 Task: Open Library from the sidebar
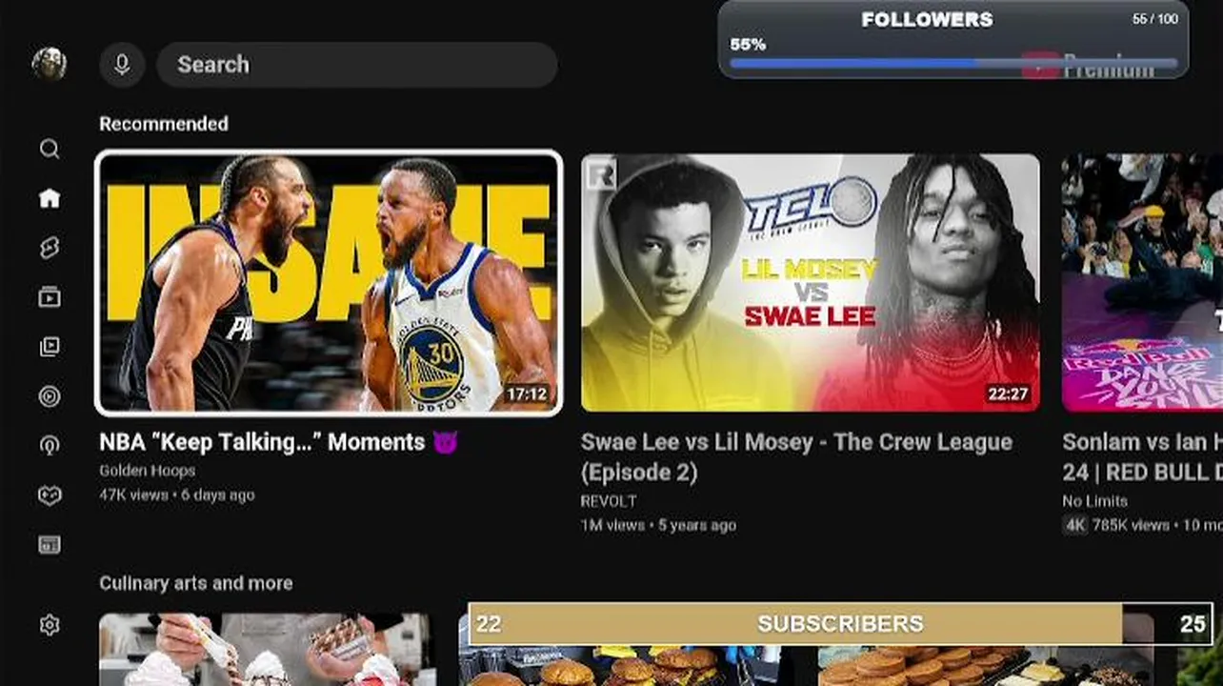50,347
